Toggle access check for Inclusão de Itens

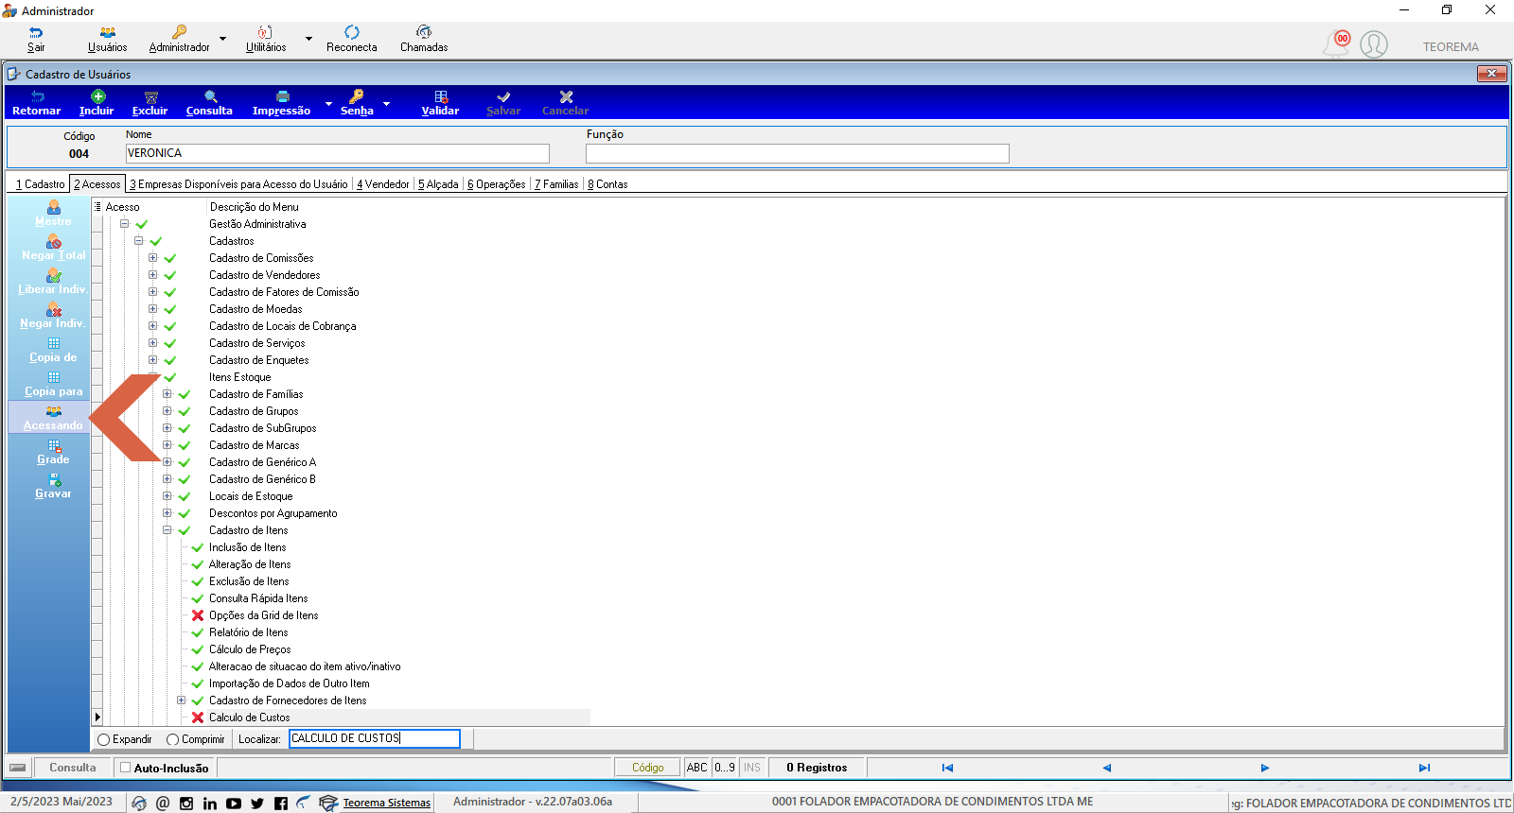pos(198,547)
